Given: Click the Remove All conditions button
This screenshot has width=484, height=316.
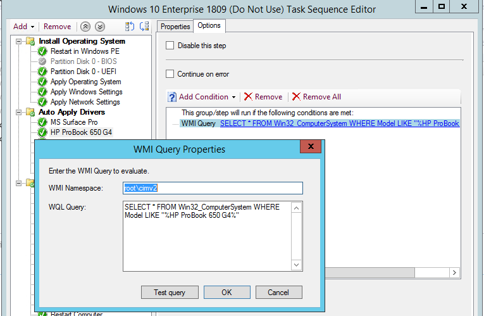Looking at the screenshot, I should click(x=316, y=97).
